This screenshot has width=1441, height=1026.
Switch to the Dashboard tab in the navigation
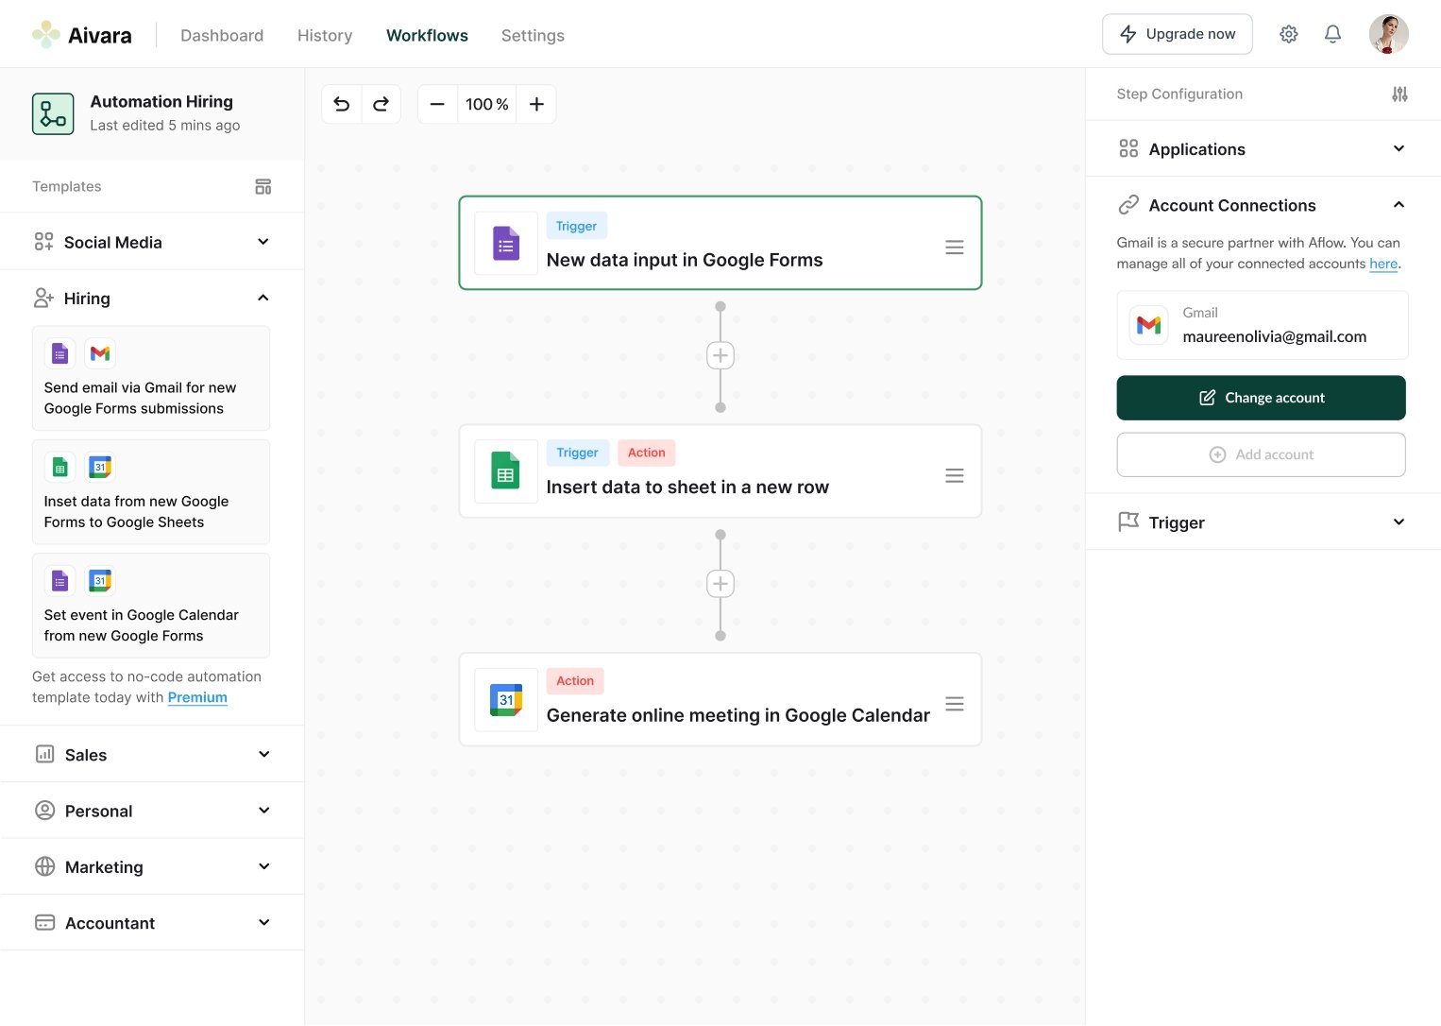[x=222, y=35]
